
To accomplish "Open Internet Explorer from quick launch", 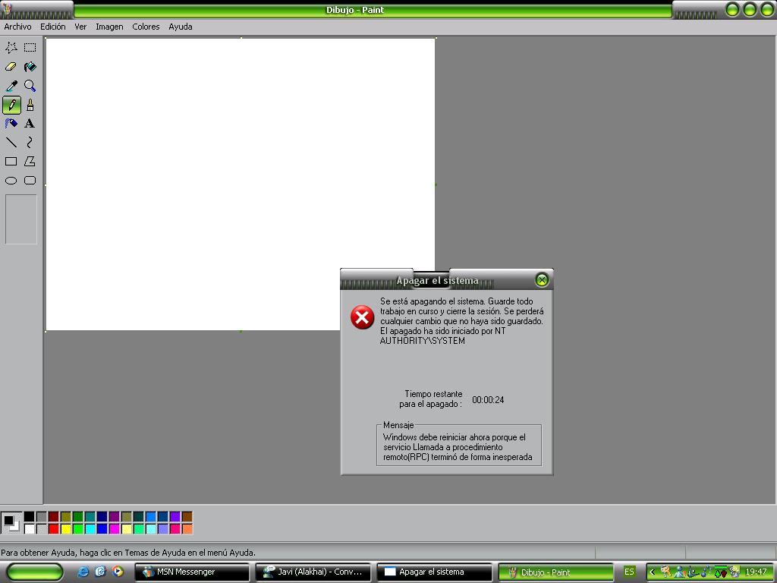I will 83,572.
